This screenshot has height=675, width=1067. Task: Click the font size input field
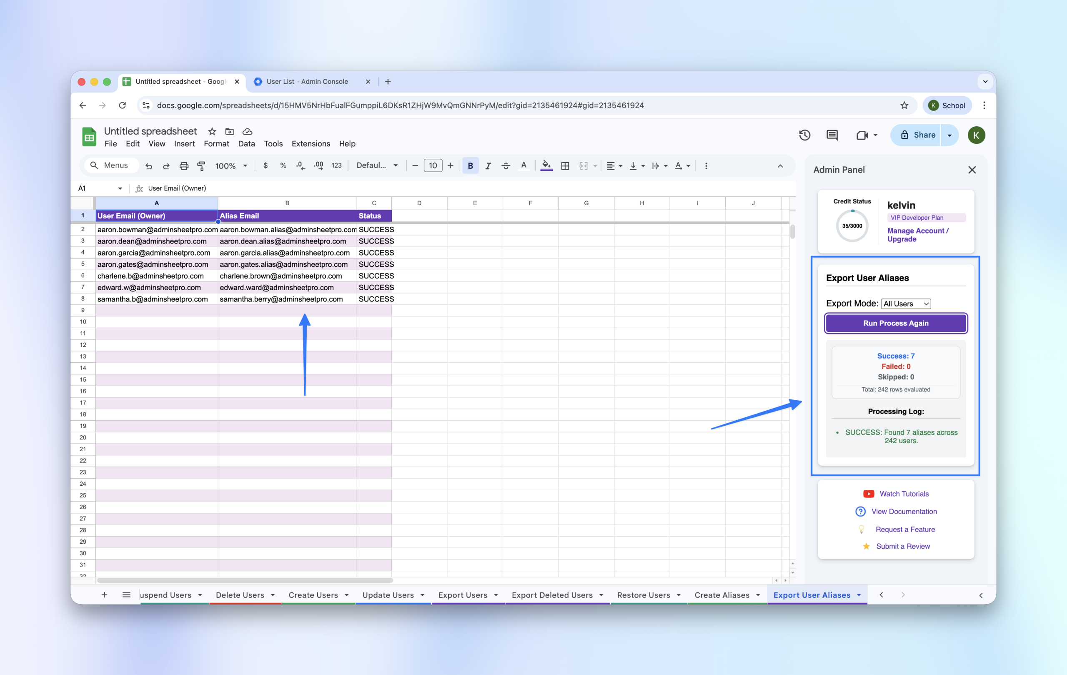(x=433, y=166)
